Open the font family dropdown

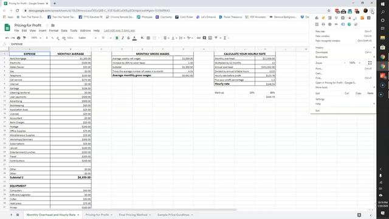[x=88, y=38]
